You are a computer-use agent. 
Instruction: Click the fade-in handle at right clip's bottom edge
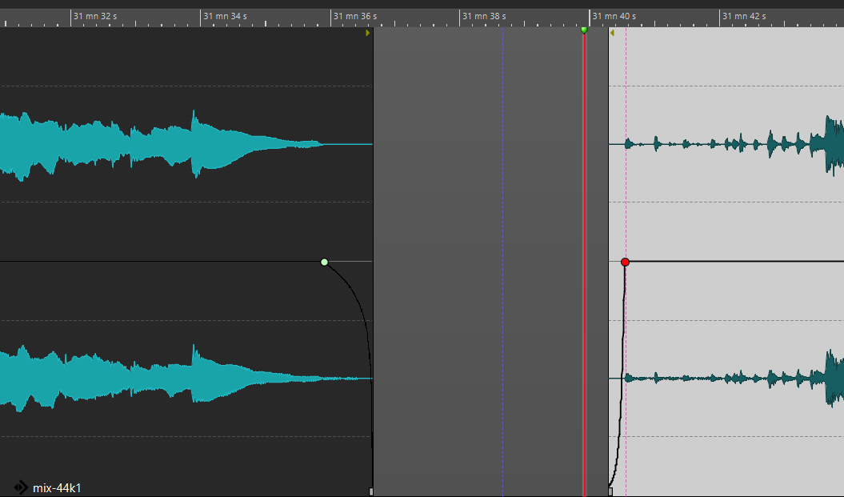point(610,491)
